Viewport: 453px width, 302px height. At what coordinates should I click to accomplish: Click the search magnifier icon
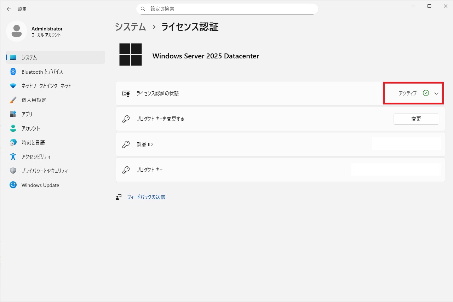[143, 9]
